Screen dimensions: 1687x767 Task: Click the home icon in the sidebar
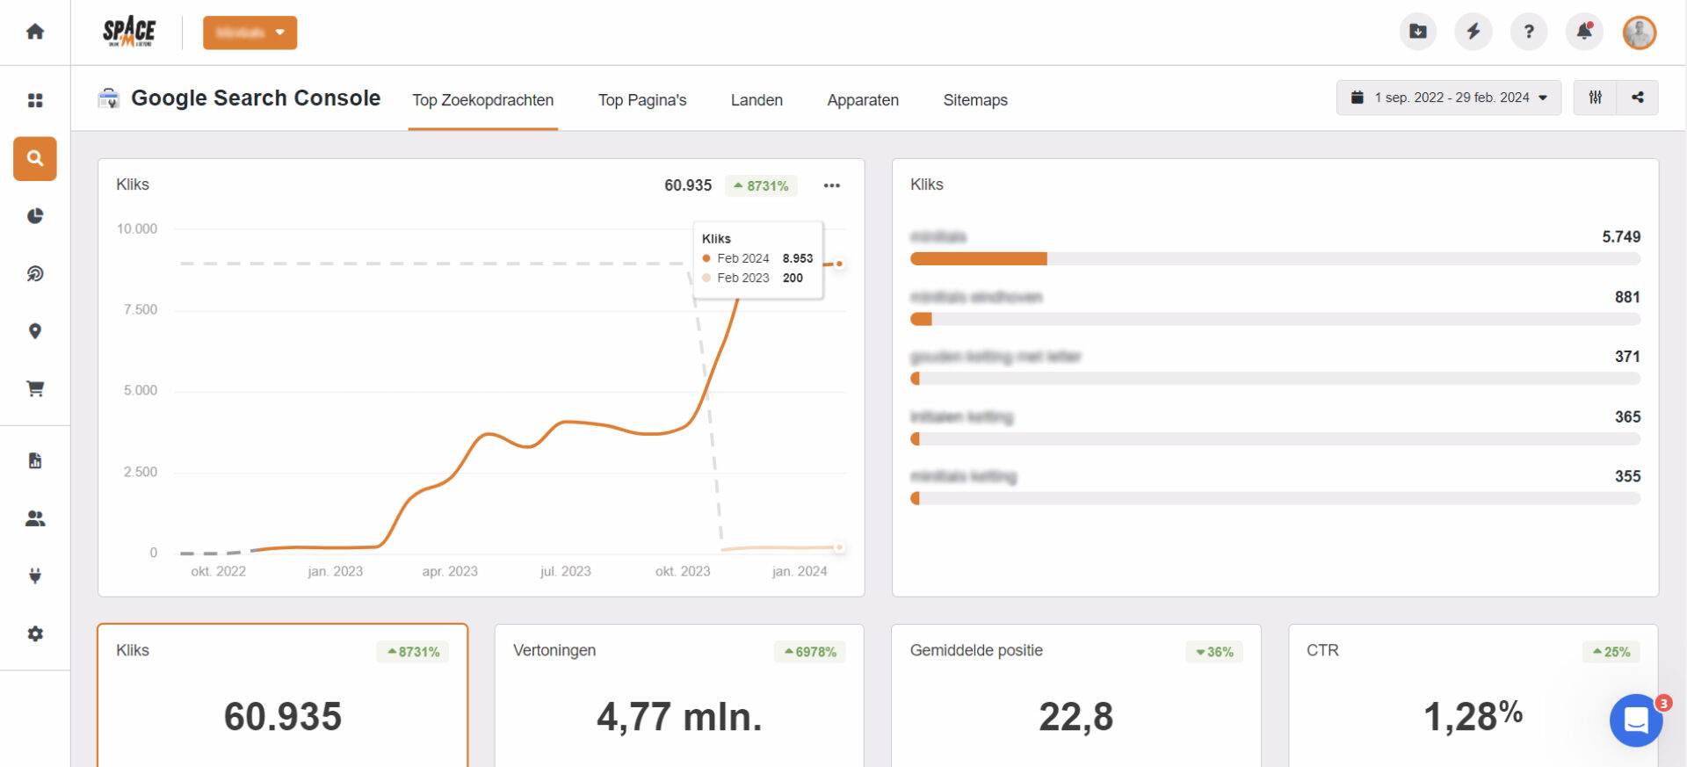click(35, 32)
